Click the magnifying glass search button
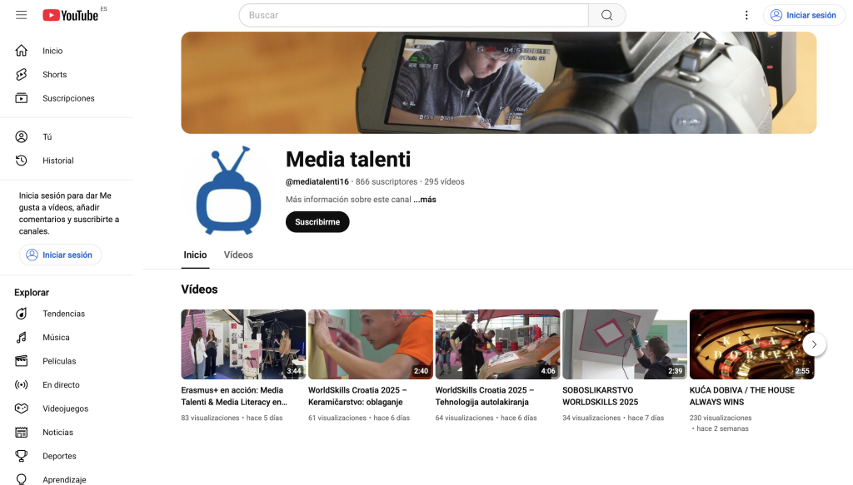The width and height of the screenshot is (853, 485). (606, 15)
